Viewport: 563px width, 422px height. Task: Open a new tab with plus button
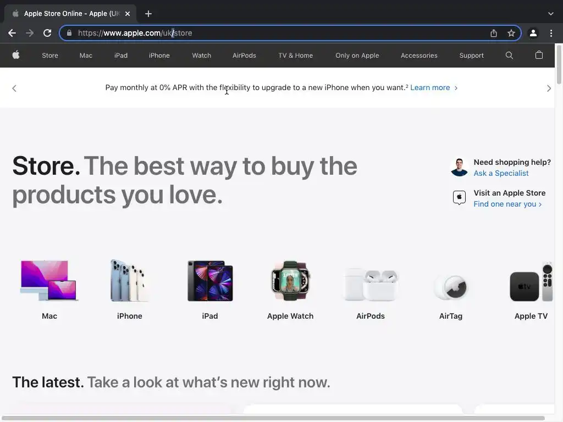(x=148, y=14)
